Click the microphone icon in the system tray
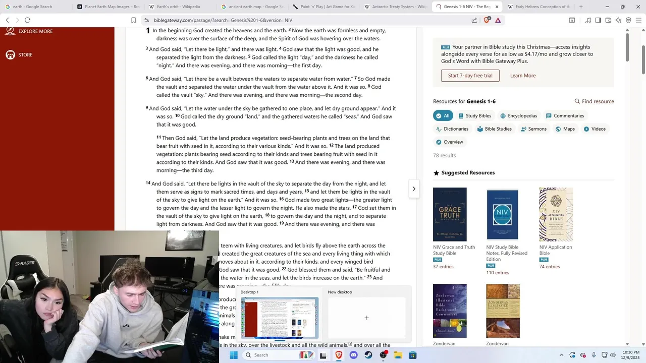This screenshot has width=646, height=363. pos(594,355)
